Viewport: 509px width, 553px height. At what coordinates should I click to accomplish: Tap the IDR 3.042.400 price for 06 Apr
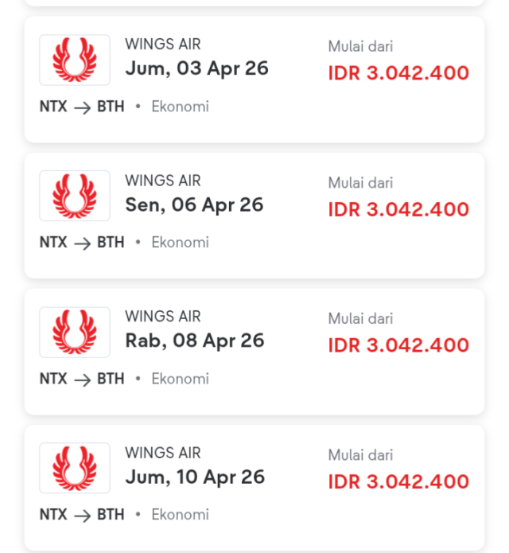click(x=398, y=209)
